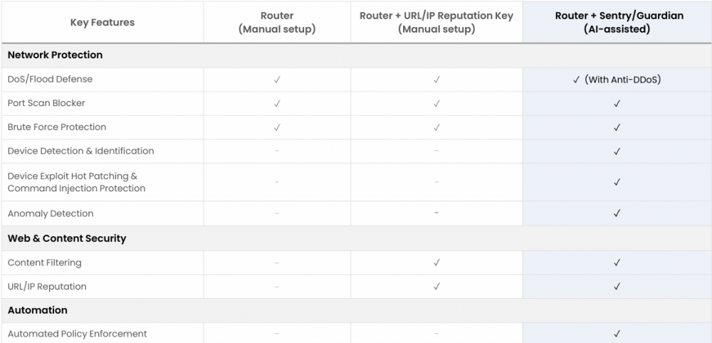Click the 'Web & Content Security' section heading

click(x=67, y=238)
